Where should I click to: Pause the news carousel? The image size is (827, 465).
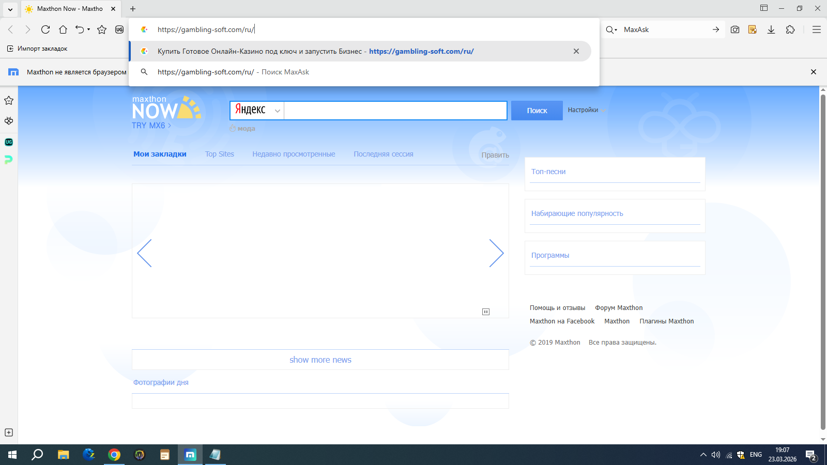tap(486, 312)
